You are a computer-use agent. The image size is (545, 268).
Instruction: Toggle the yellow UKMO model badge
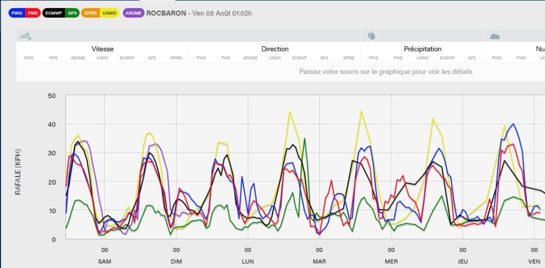(110, 13)
